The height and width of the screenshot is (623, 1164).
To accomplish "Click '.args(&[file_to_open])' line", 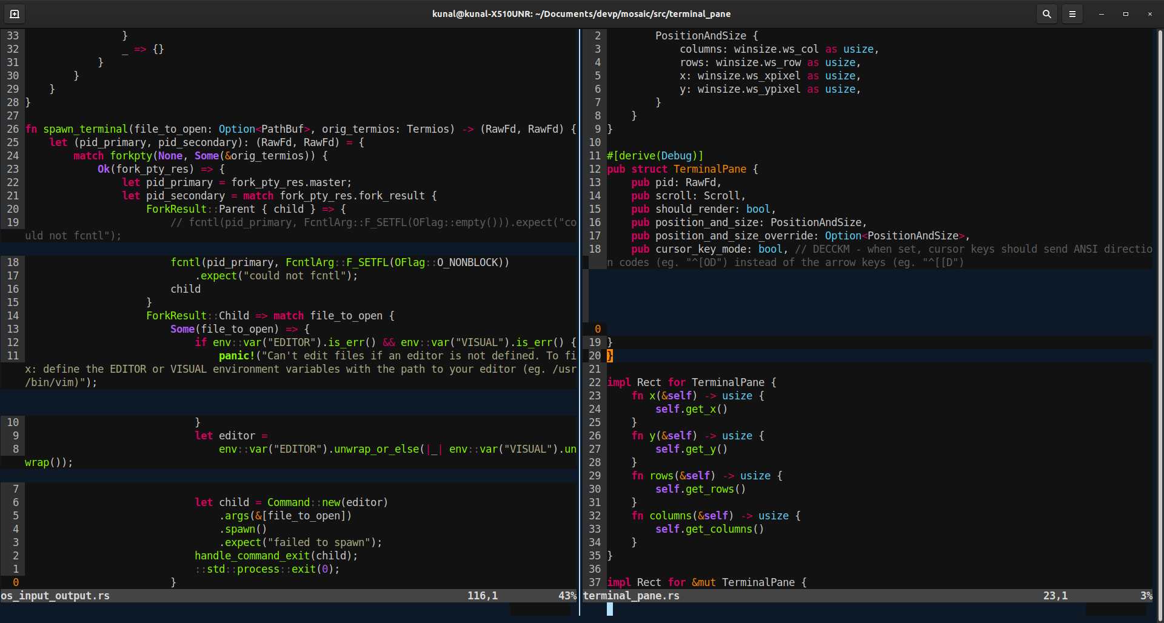I will pyautogui.click(x=286, y=516).
